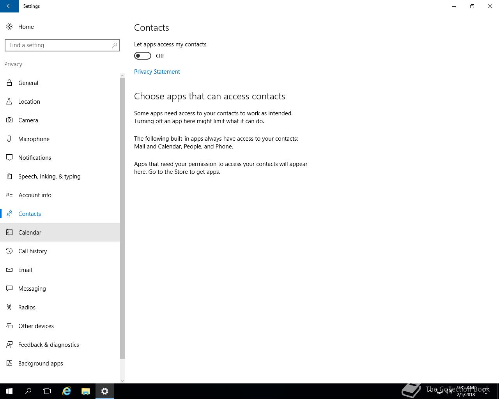Click the Microphone icon in sidebar
The width and height of the screenshot is (499, 399).
pyautogui.click(x=9, y=139)
